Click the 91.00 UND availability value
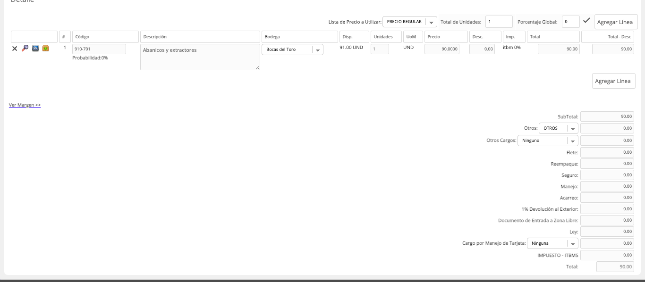 tap(351, 48)
